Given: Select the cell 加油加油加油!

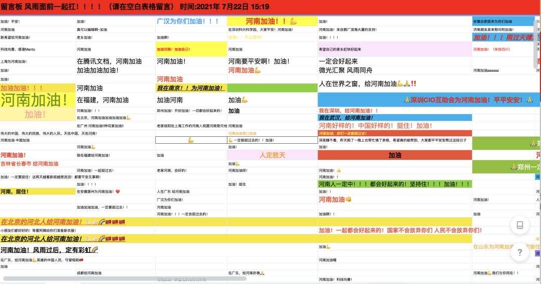Looking at the screenshot, I should [116, 71].
